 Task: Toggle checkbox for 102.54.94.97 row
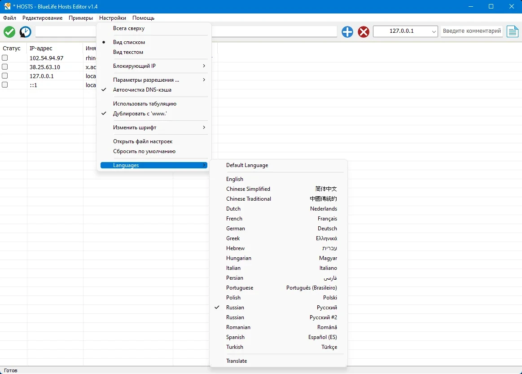click(x=4, y=57)
